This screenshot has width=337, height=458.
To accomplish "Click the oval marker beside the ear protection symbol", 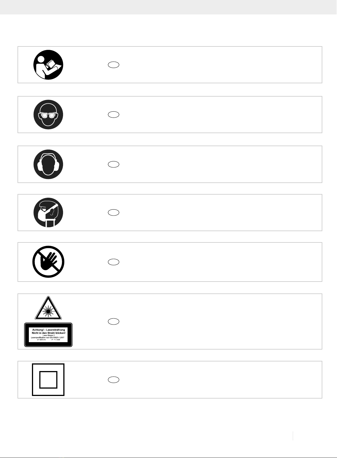I will (113, 164).
